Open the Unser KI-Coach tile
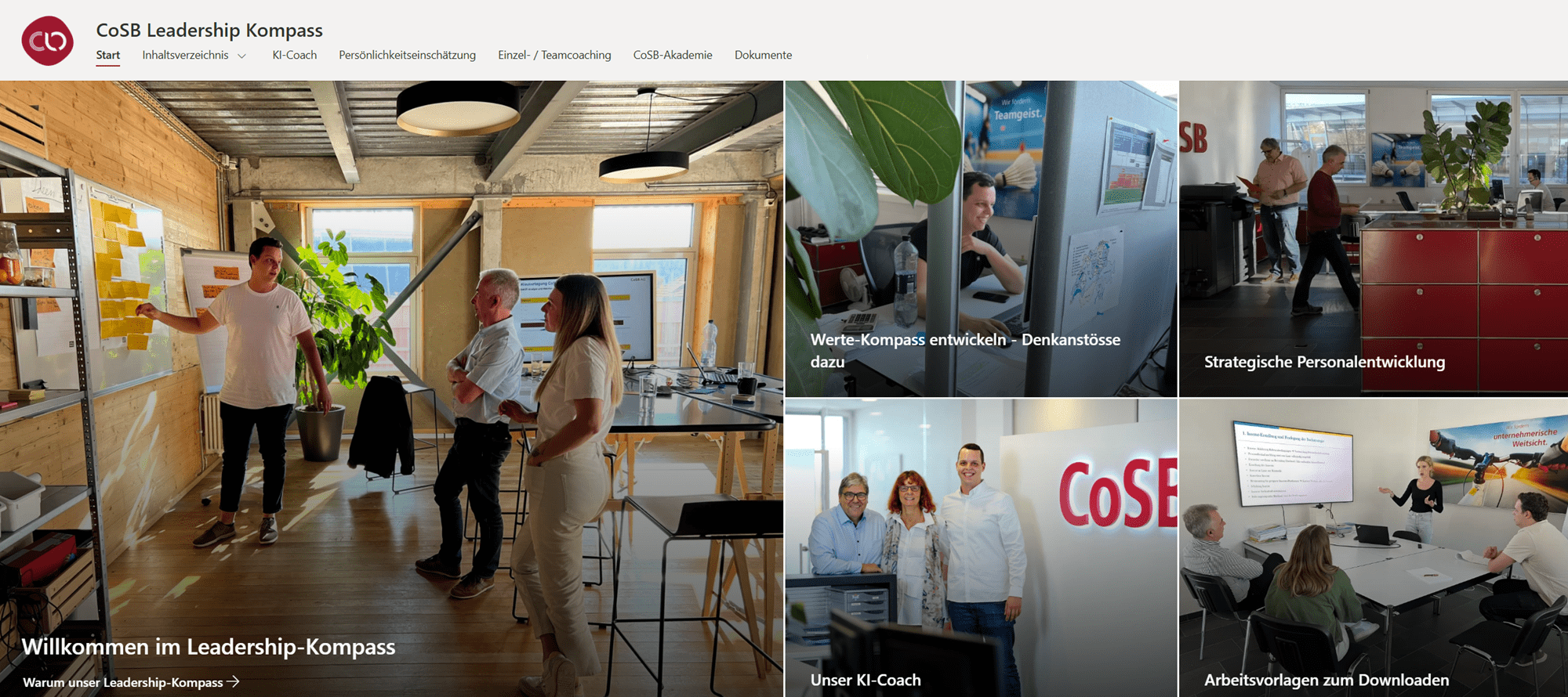The image size is (1568, 697). tap(981, 547)
